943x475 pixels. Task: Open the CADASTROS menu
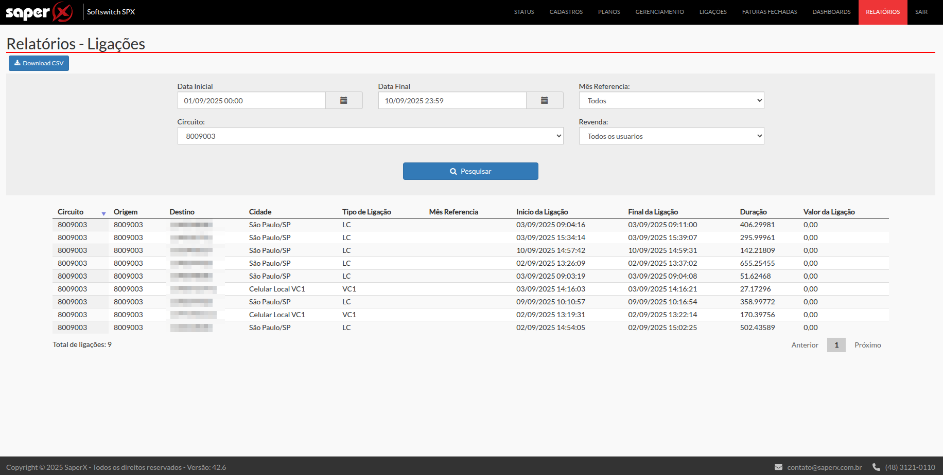566,12
